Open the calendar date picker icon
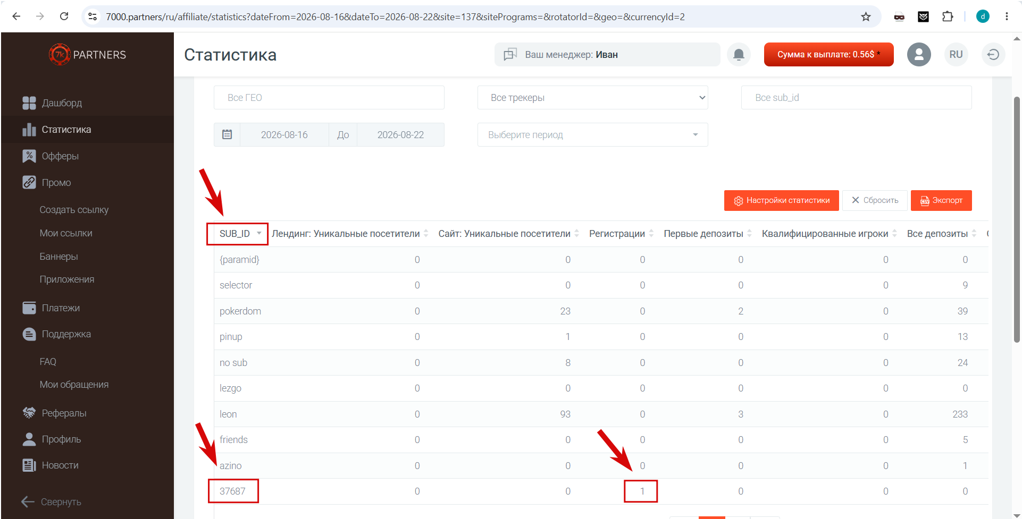This screenshot has width=1022, height=519. click(227, 134)
